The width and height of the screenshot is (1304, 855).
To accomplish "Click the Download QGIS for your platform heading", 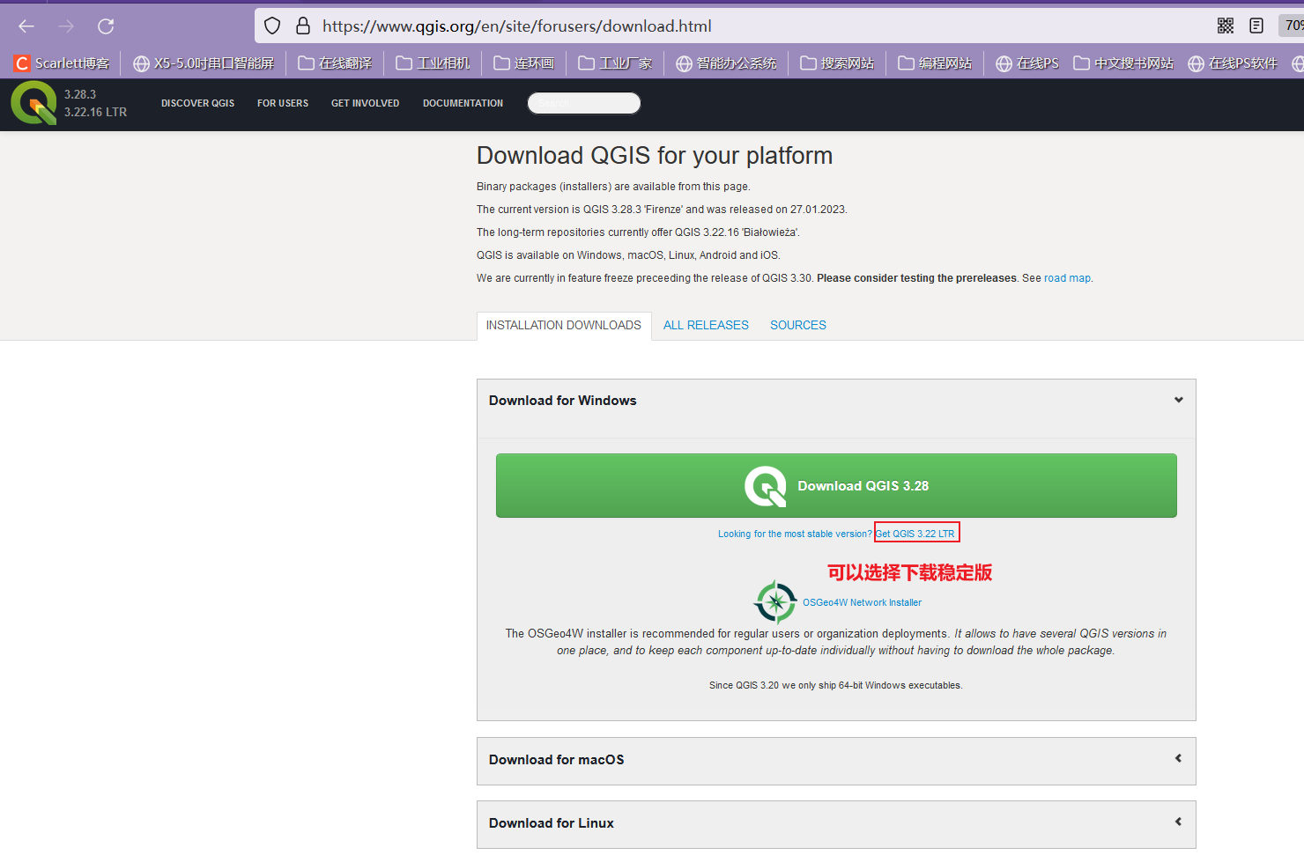I will pyautogui.click(x=655, y=156).
